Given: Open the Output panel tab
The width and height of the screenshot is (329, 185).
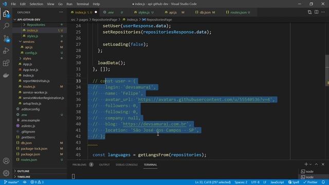Looking at the screenshot, I should point(104,164).
